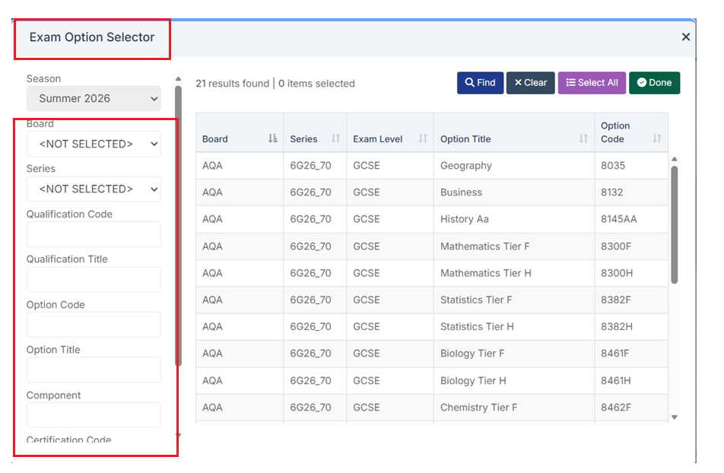Sort by Option Code column arrows
724x473 pixels.
[656, 138]
